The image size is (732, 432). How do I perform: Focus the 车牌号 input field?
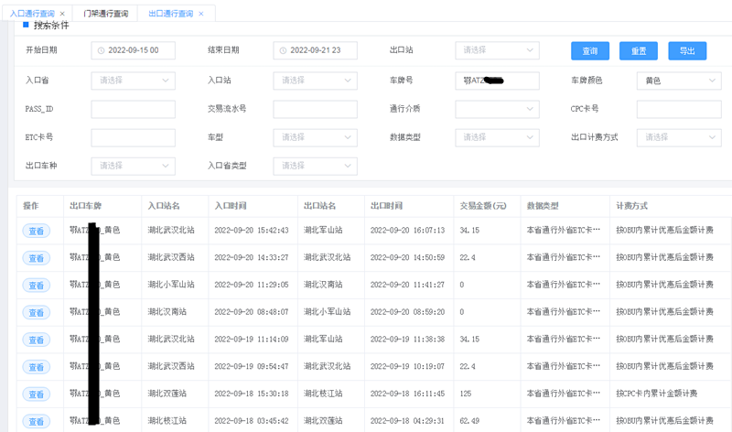[x=497, y=81]
